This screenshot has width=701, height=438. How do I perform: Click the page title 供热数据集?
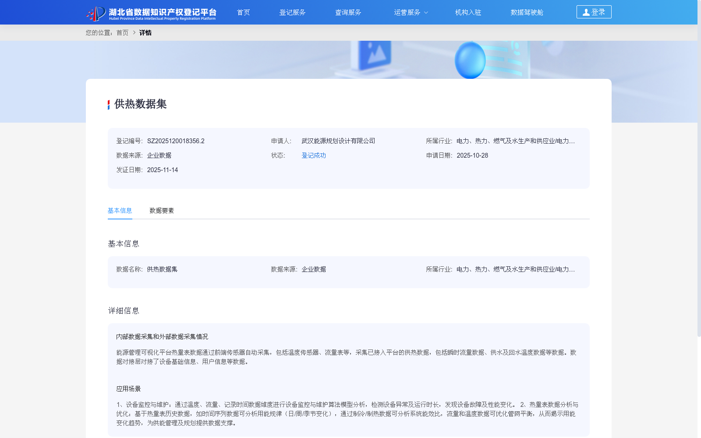pyautogui.click(x=141, y=104)
